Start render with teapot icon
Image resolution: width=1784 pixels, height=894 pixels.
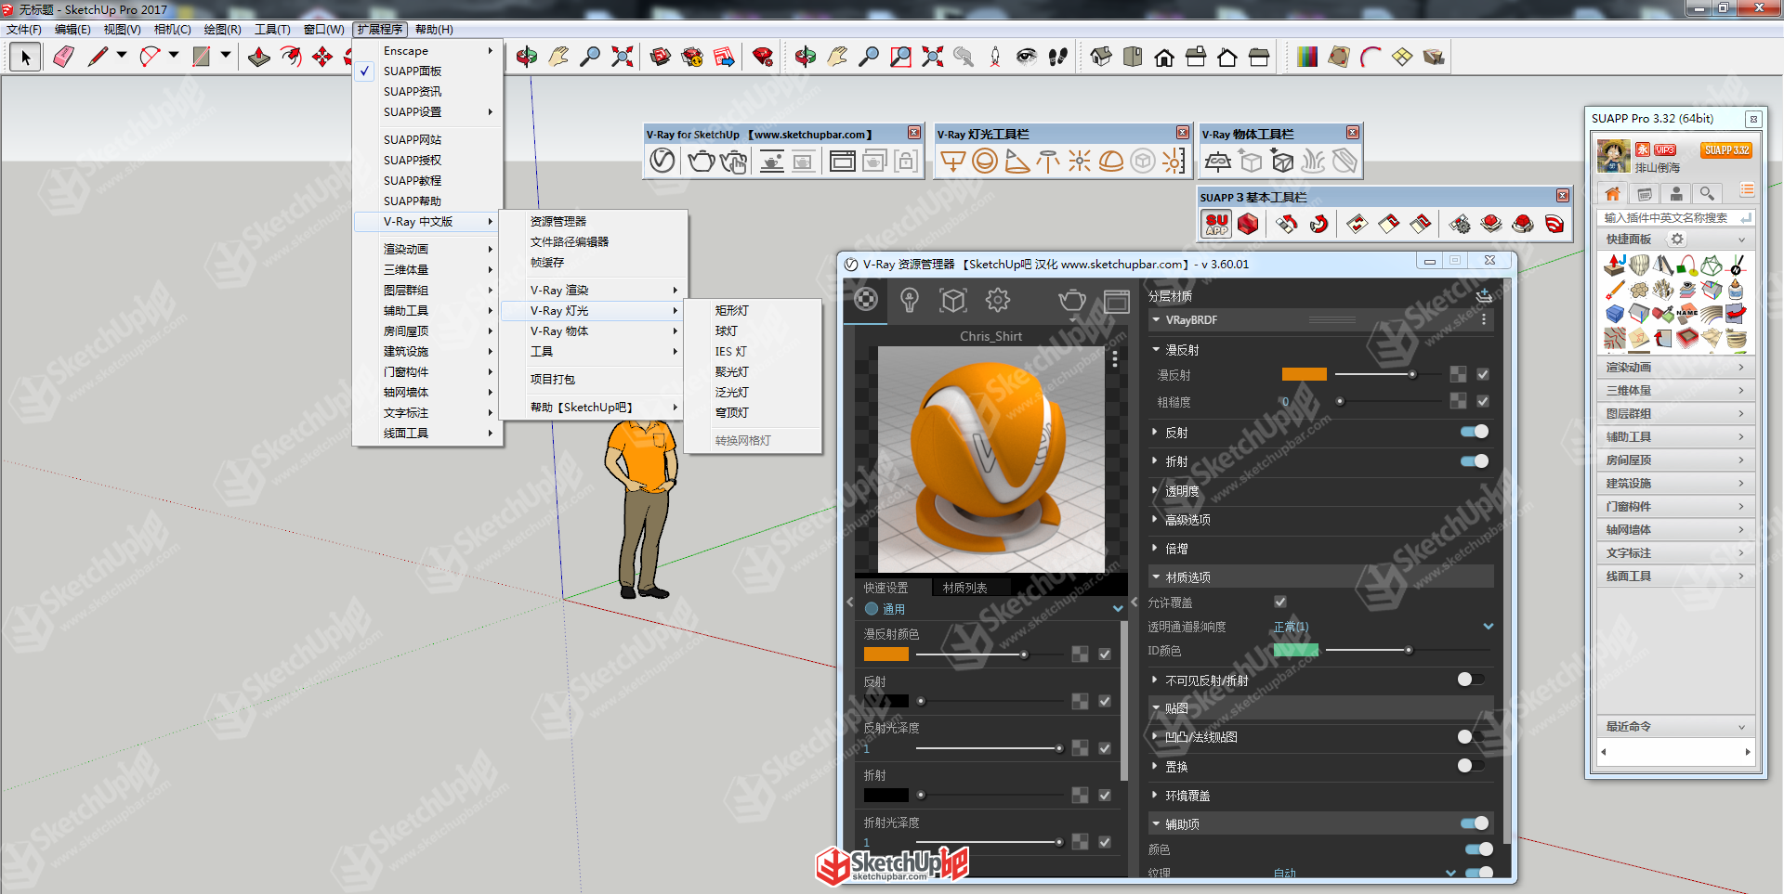click(702, 162)
